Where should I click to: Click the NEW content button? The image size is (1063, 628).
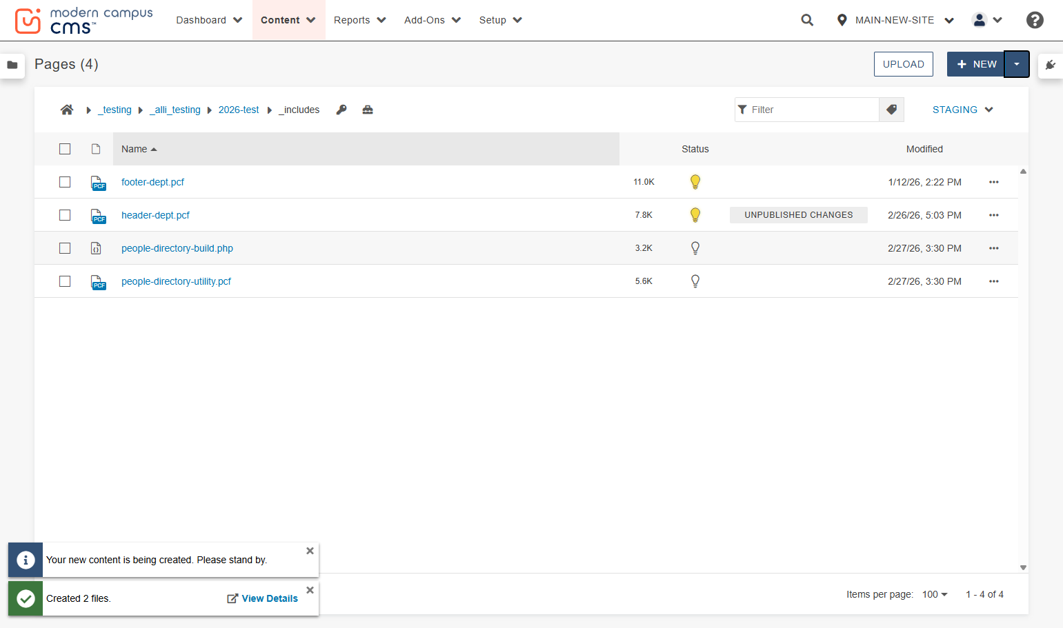[976, 64]
